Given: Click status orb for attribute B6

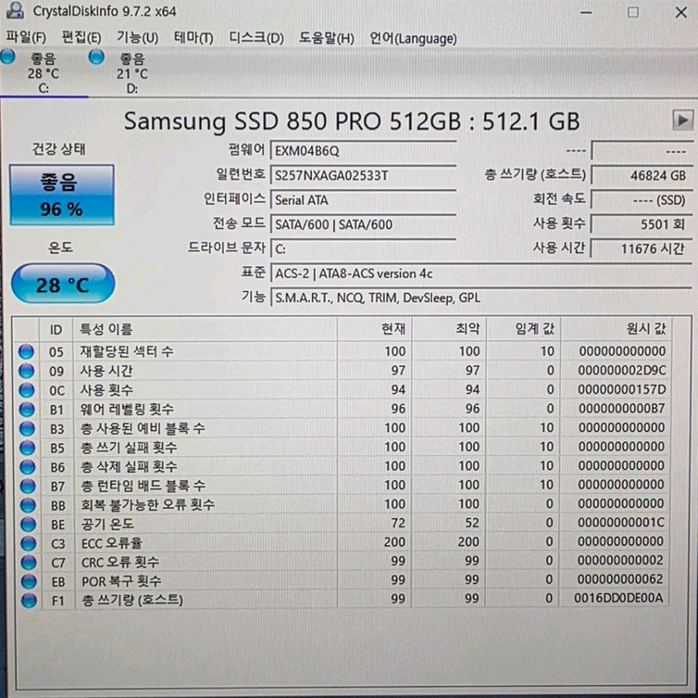Looking at the screenshot, I should 28,466.
